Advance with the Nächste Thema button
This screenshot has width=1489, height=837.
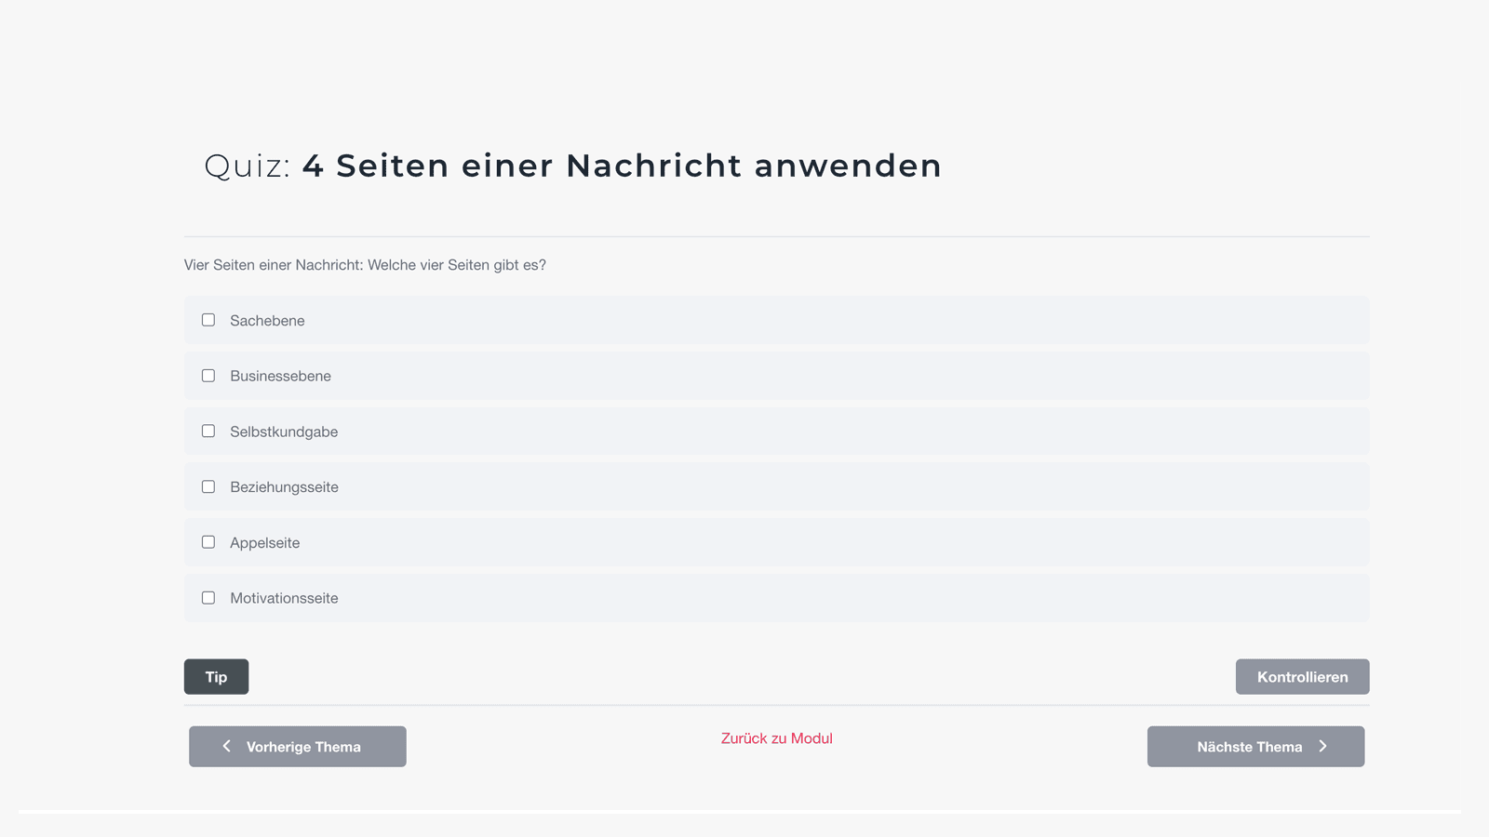[x=1255, y=747]
